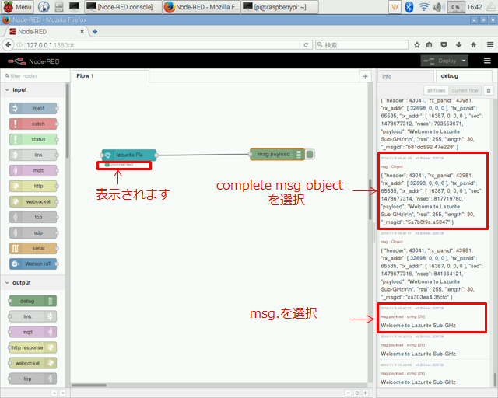Select the output debug node in palette
This screenshot has width=498, height=398.
33,301
